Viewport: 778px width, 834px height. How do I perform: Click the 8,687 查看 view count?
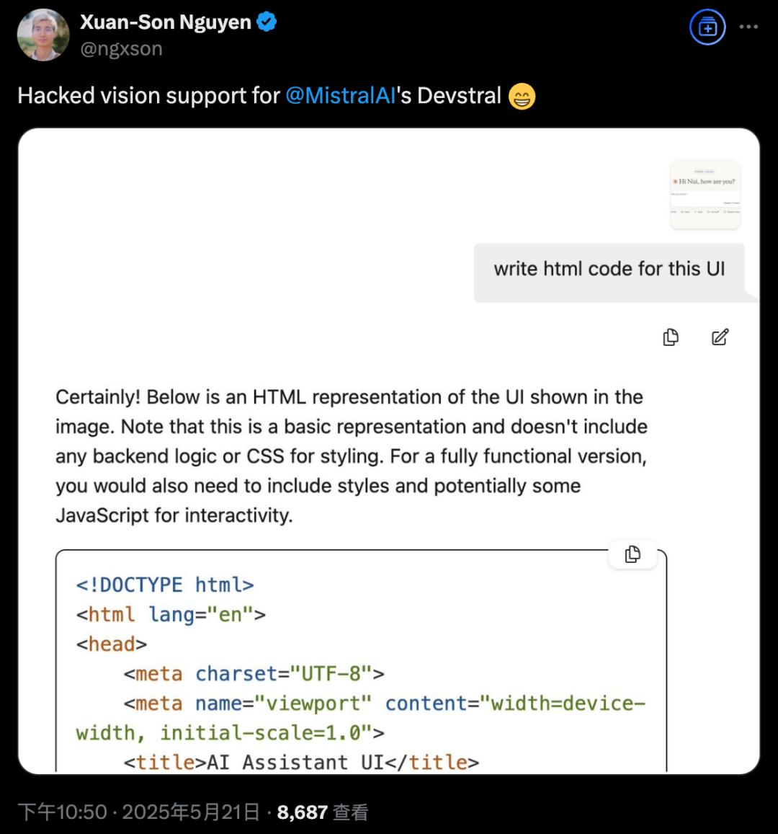tap(323, 812)
